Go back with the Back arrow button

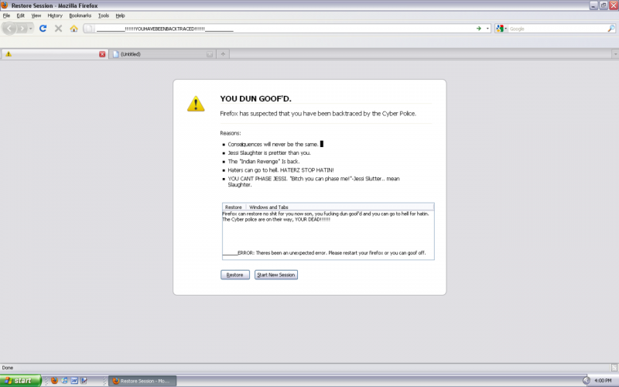pos(9,29)
